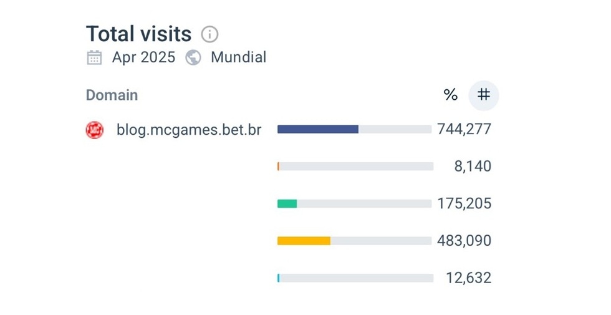Viewport: 611px width, 315px height.
Task: Switch to percentage view with % toggle
Action: [x=450, y=95]
